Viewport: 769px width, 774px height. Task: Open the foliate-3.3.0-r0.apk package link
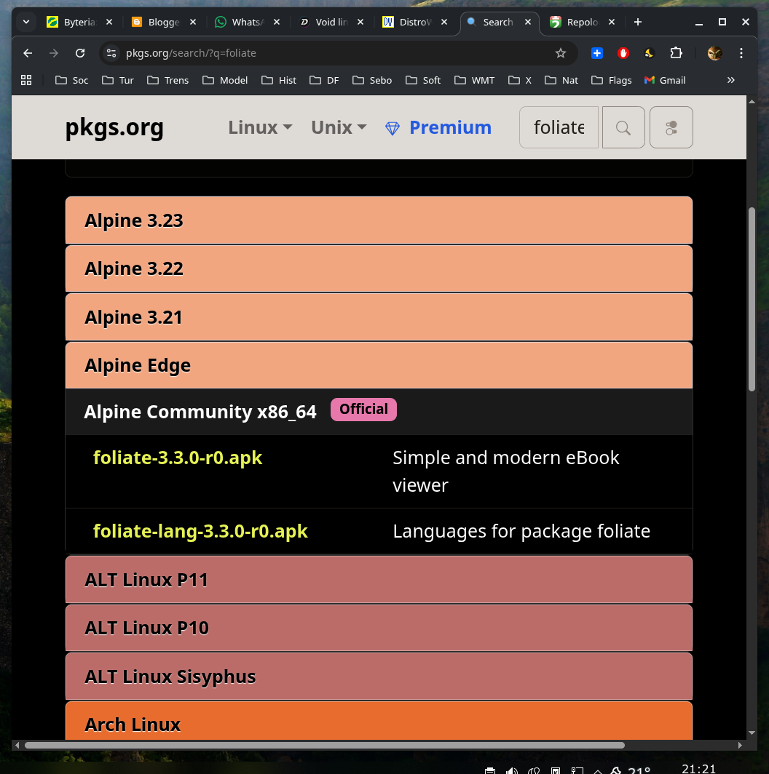178,458
